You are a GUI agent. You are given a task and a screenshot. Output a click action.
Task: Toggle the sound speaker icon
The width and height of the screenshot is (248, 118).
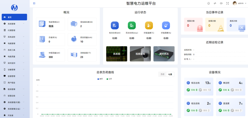[x=221, y=3]
